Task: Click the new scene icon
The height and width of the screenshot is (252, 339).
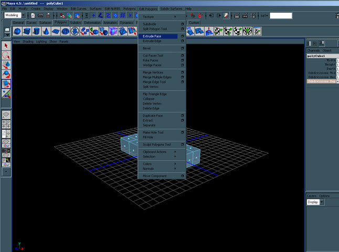Action: (x=33, y=16)
